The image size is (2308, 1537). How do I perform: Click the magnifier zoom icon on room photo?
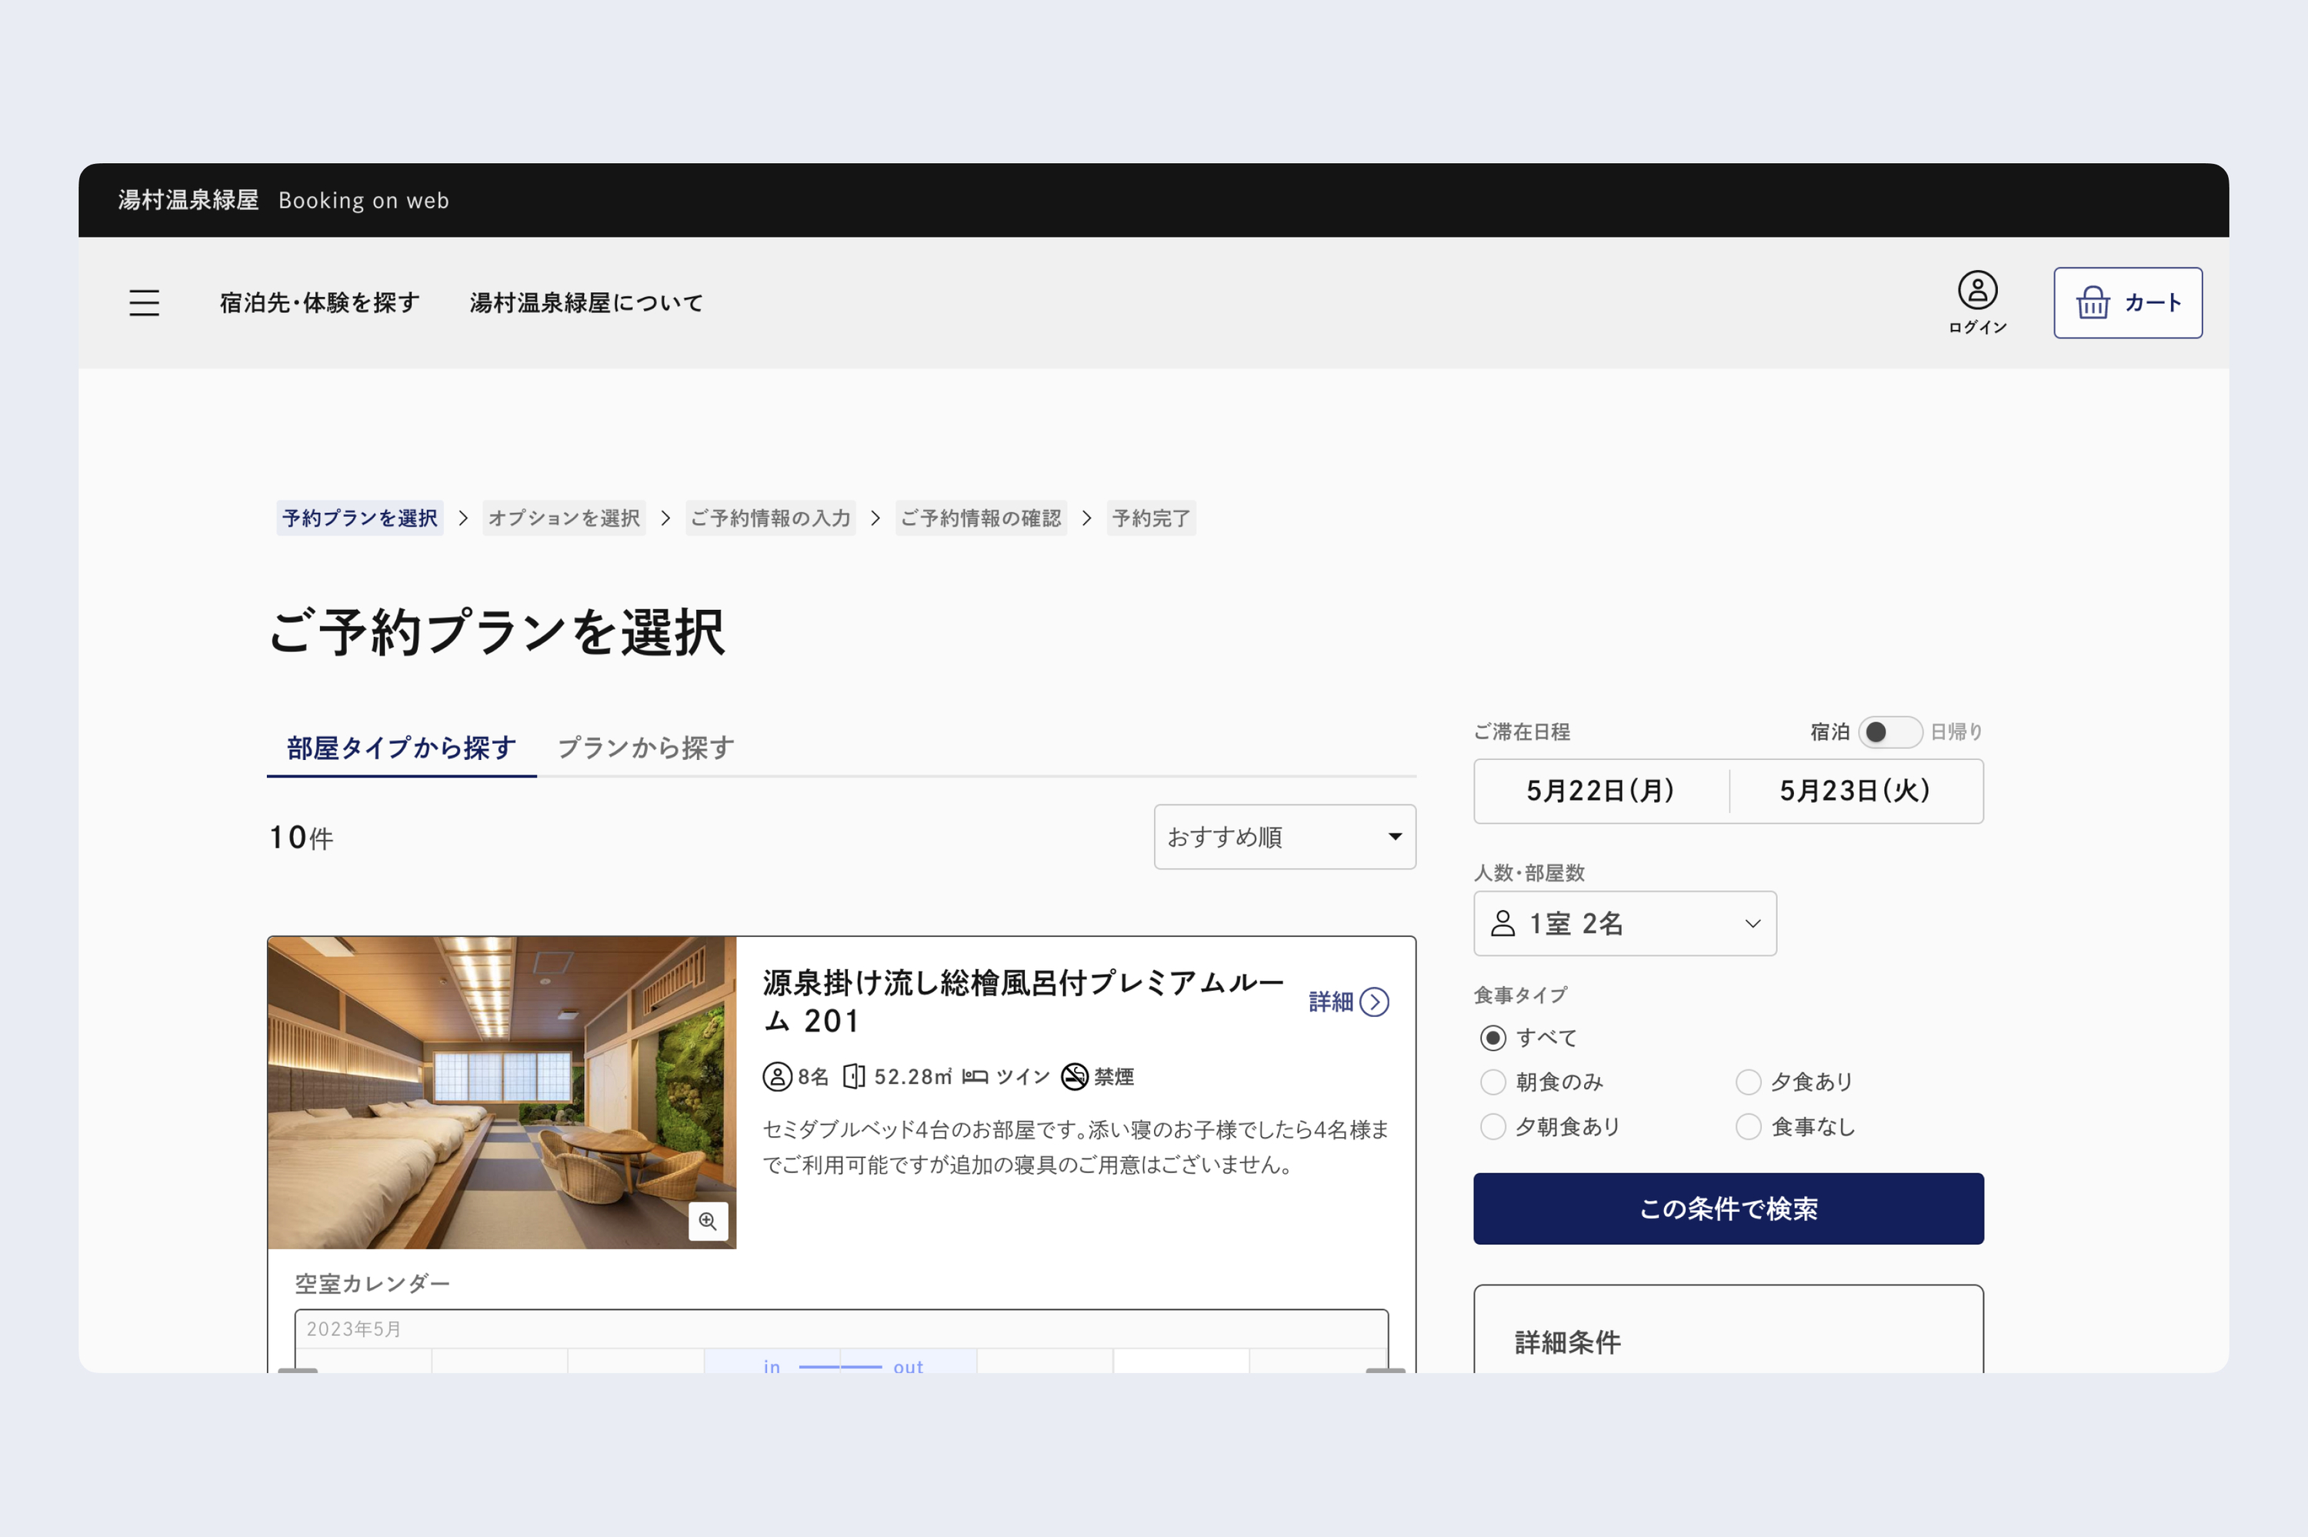point(708,1220)
